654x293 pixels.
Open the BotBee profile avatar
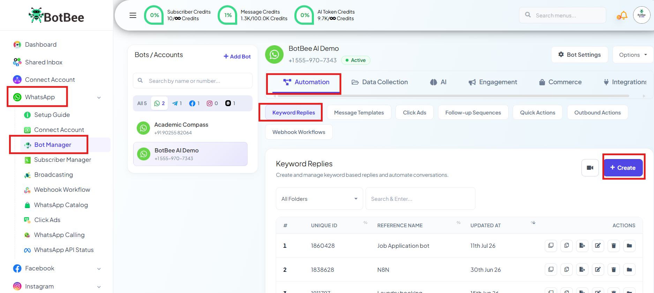point(641,15)
